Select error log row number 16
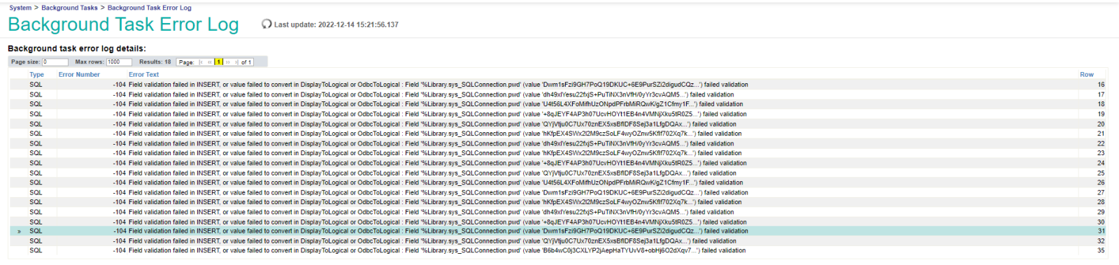Screen dimensions: 1119x265 [x=558, y=85]
